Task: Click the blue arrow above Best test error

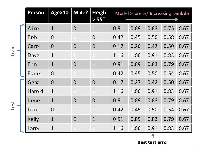Action: 152,136
